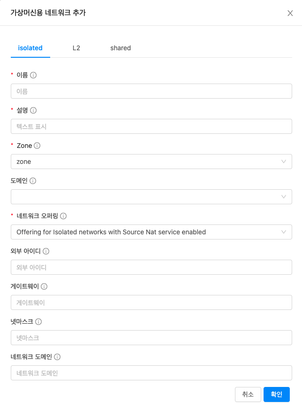The width and height of the screenshot is (302, 417).
Task: Open the Zone dropdown
Action: pyautogui.click(x=151, y=162)
